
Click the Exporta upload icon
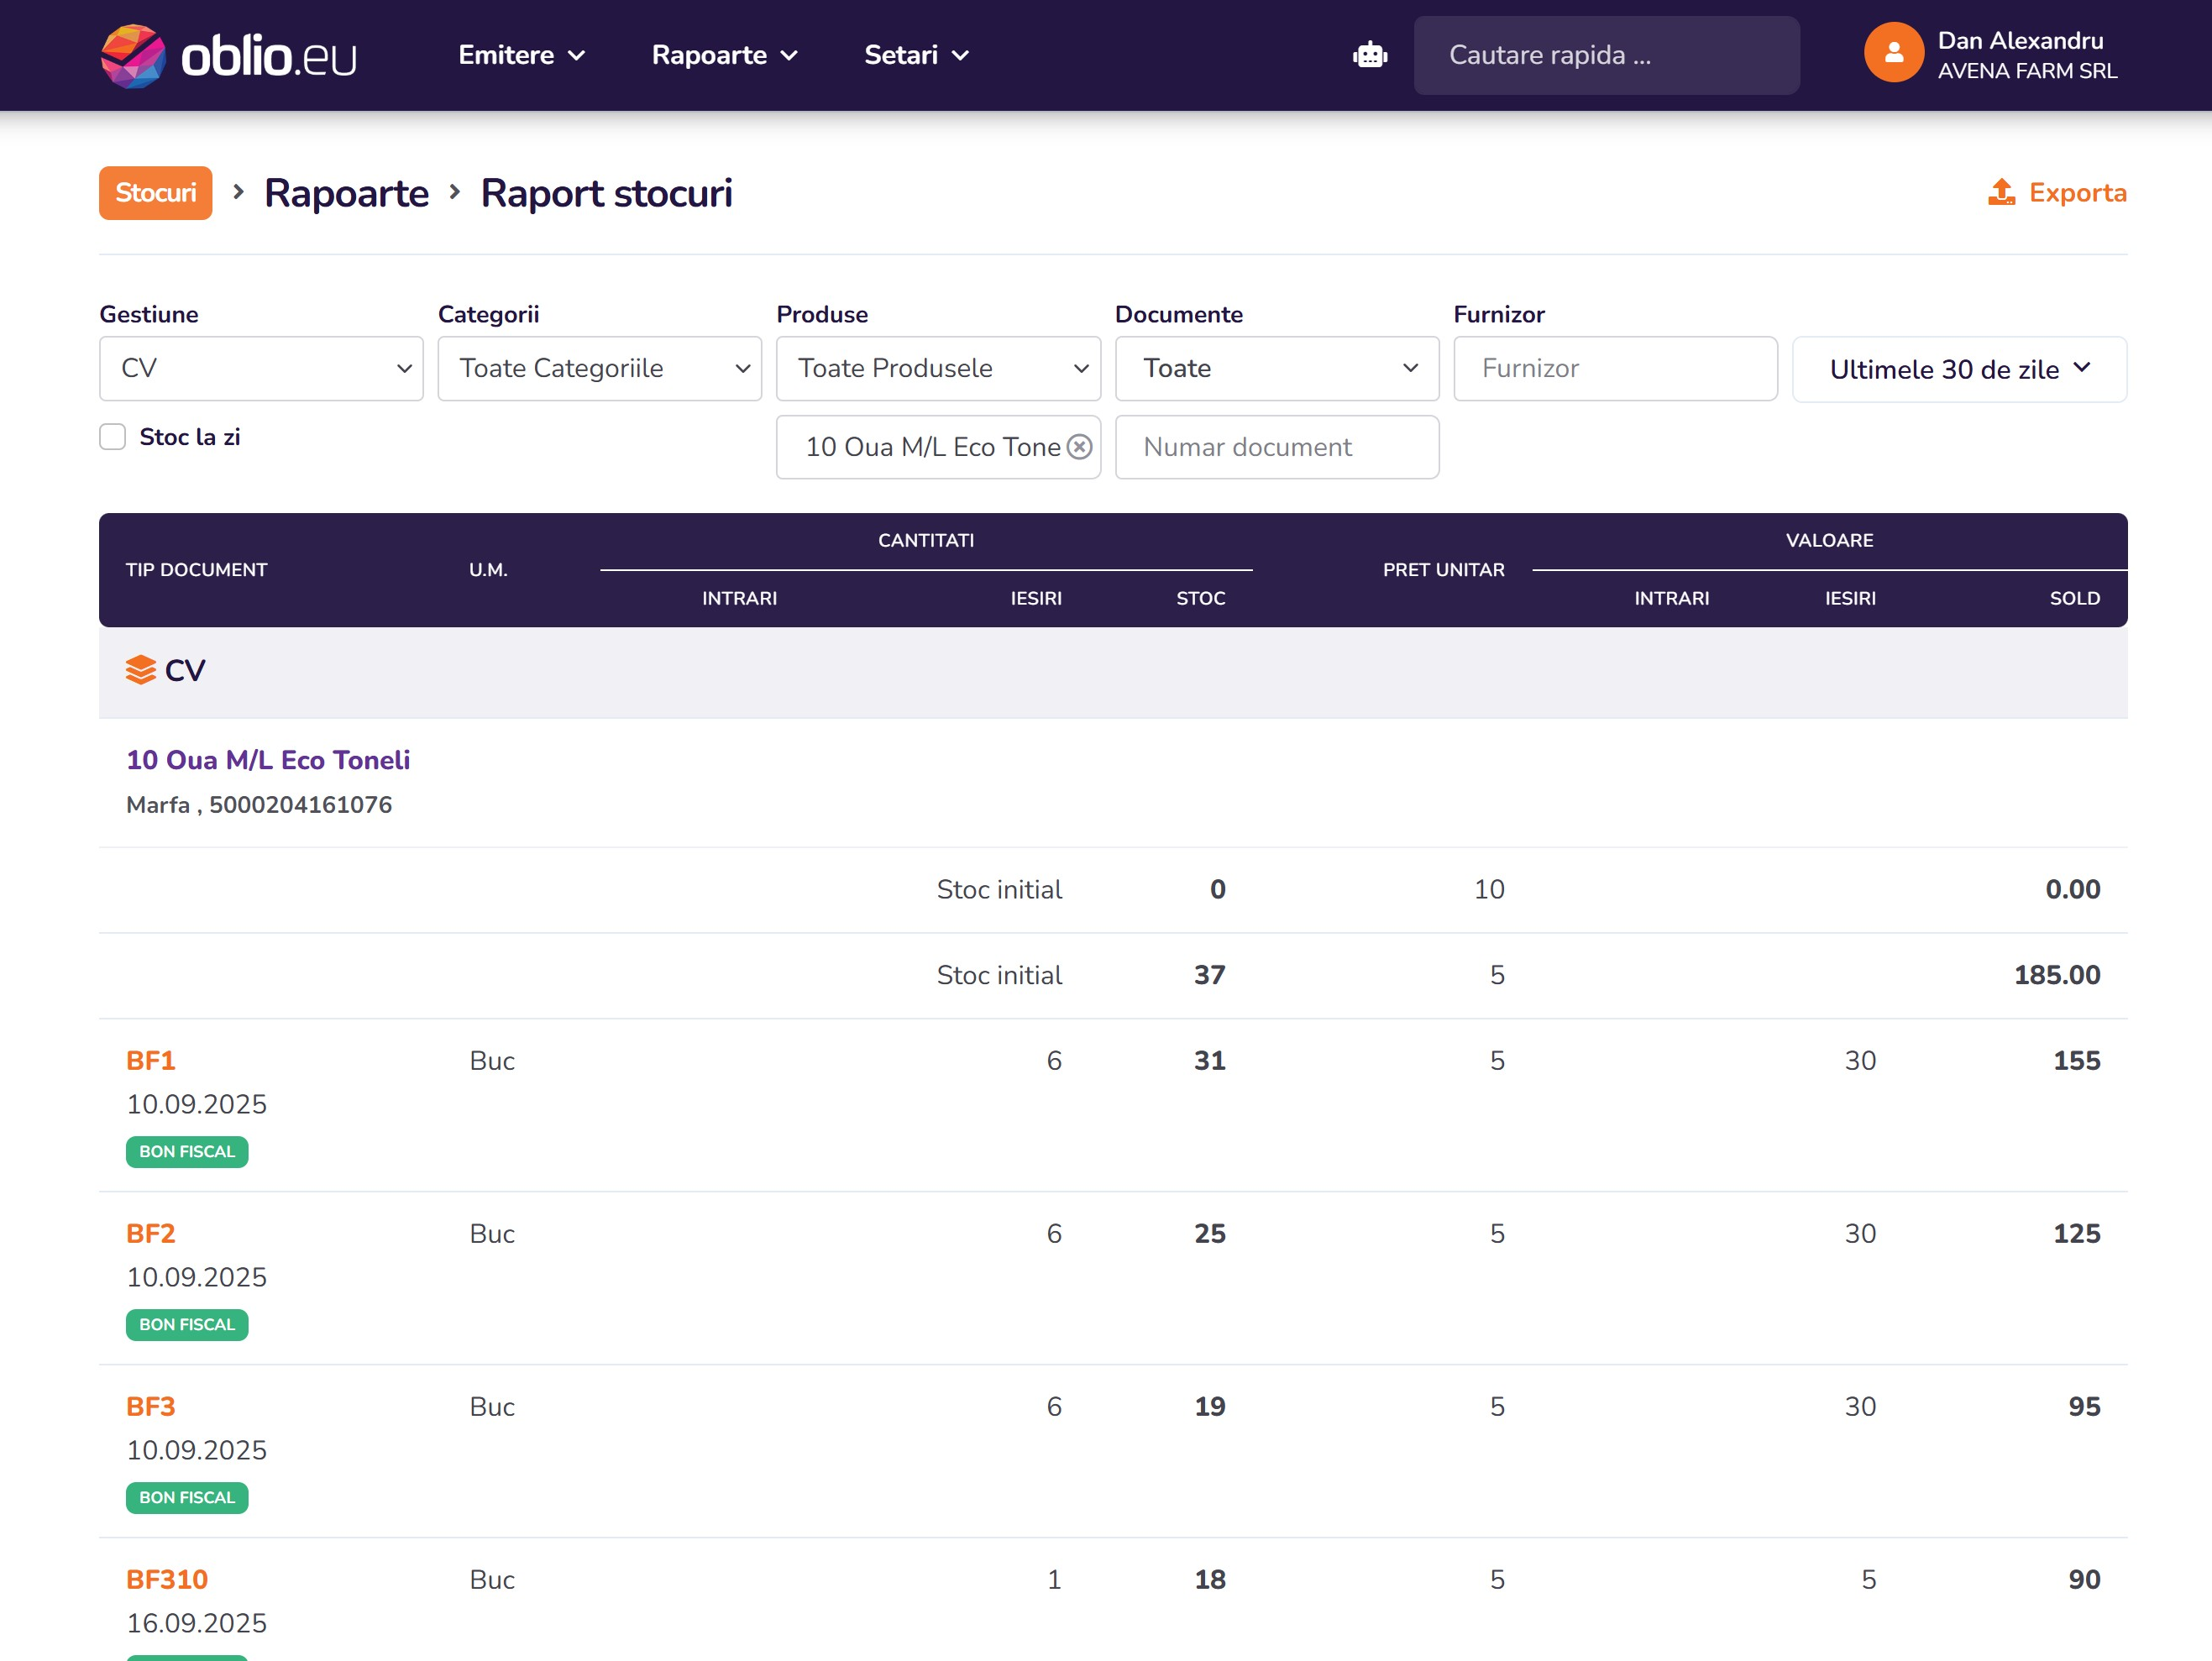click(2001, 192)
